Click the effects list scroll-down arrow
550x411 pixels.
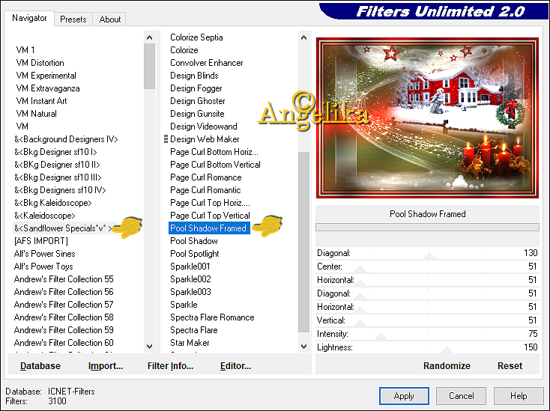303,346
